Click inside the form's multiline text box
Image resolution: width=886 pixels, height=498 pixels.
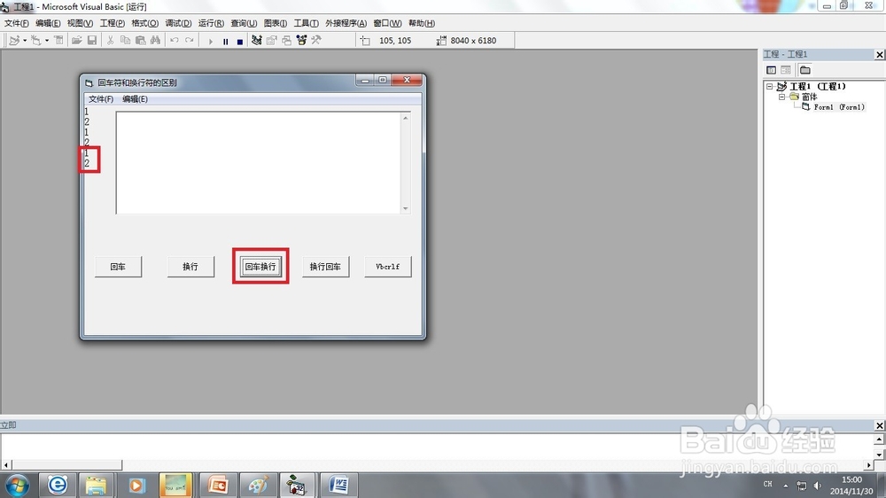click(259, 163)
